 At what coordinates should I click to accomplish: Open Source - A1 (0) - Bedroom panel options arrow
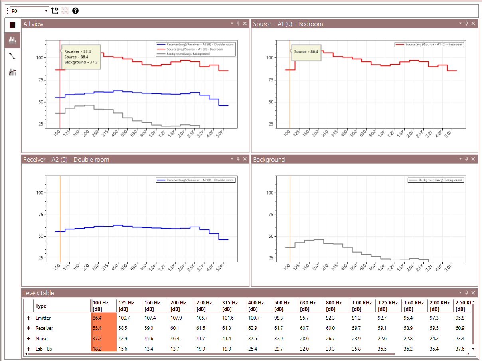pyautogui.click(x=460, y=24)
